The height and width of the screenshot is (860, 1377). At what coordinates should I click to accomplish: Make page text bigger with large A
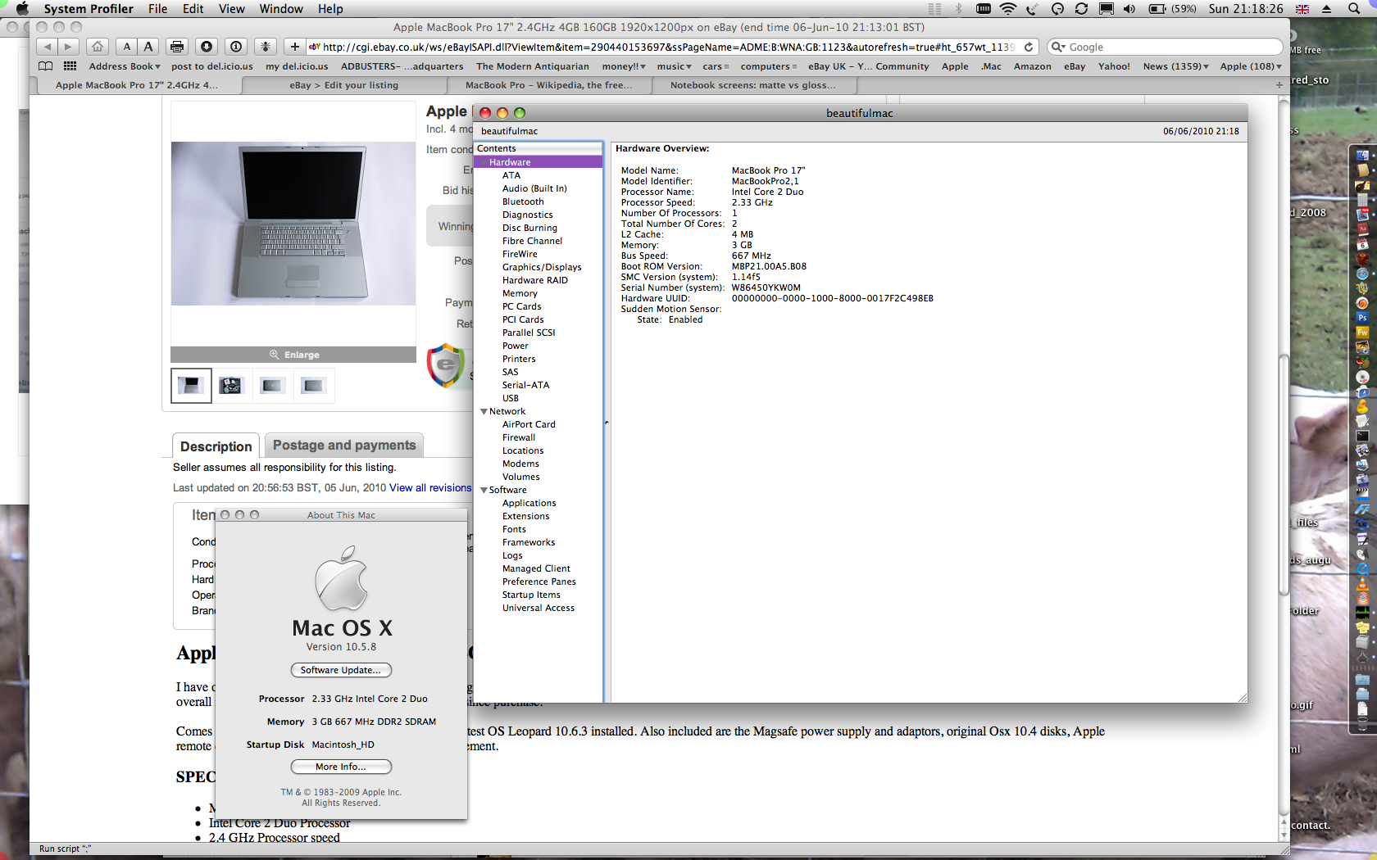(148, 47)
